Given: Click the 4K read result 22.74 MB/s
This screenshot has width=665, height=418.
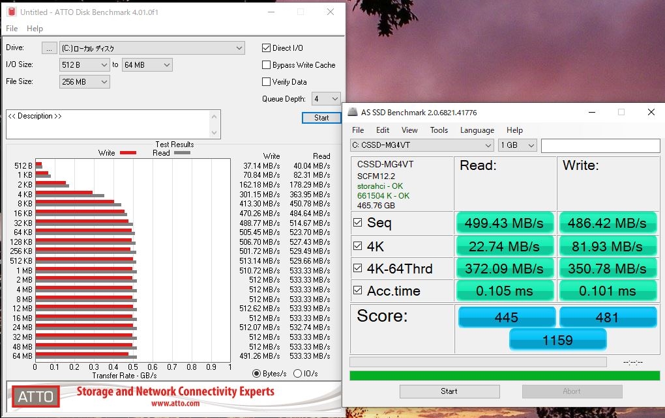Looking at the screenshot, I should [505, 247].
